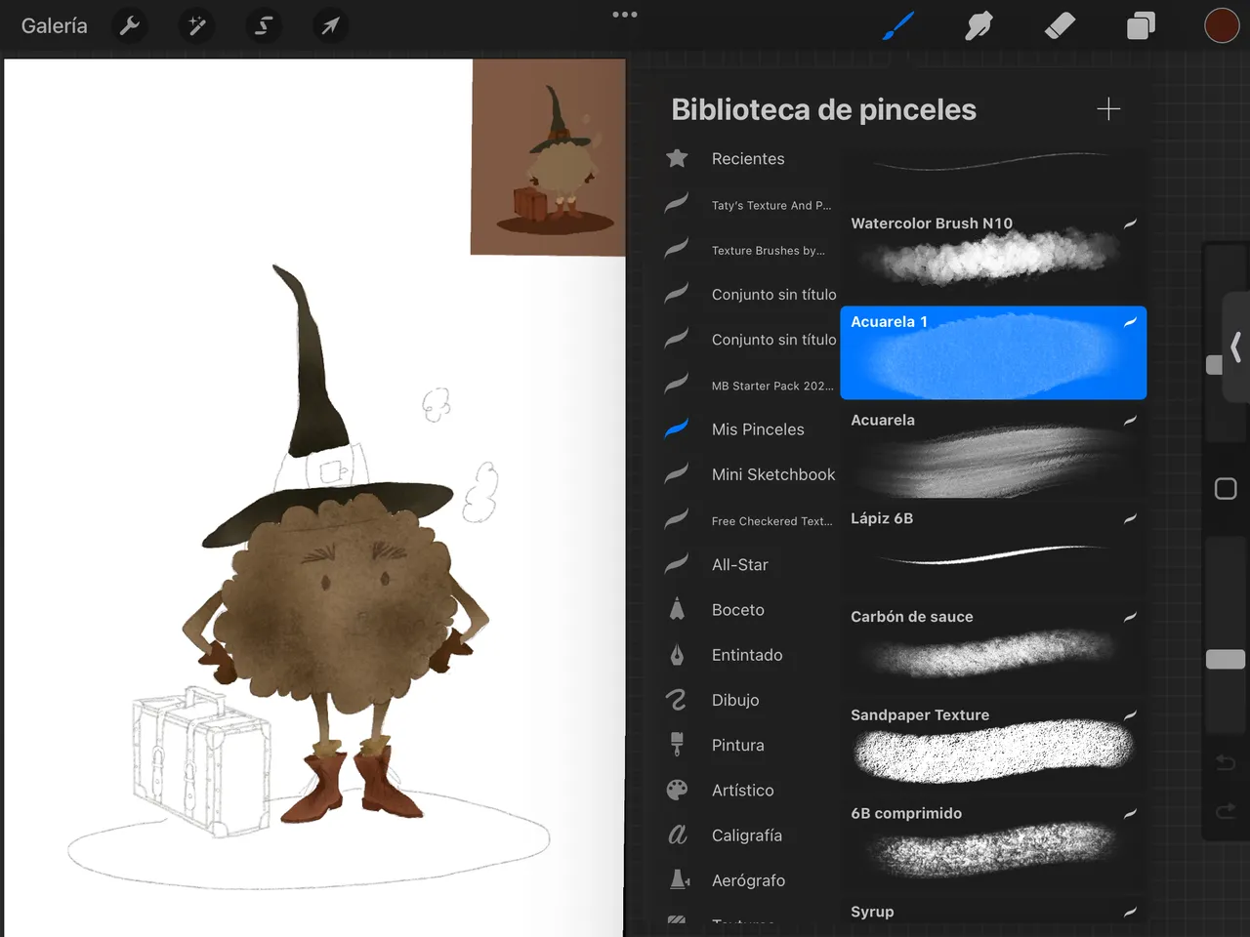Select Mis Pinceles brush set
This screenshot has width=1250, height=937.
(748, 429)
